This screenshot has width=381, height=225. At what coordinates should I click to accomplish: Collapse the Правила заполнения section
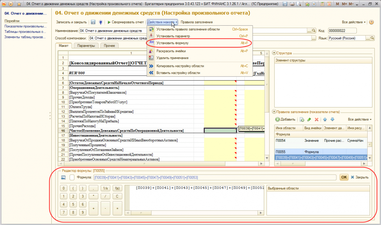(274, 111)
